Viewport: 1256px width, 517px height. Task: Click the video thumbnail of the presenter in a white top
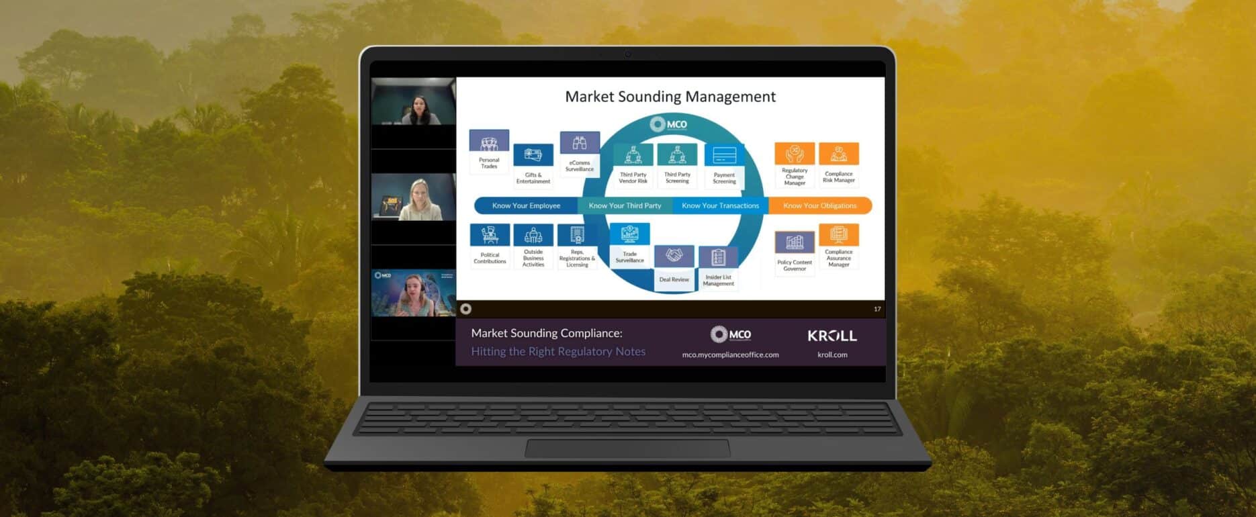coord(414,197)
